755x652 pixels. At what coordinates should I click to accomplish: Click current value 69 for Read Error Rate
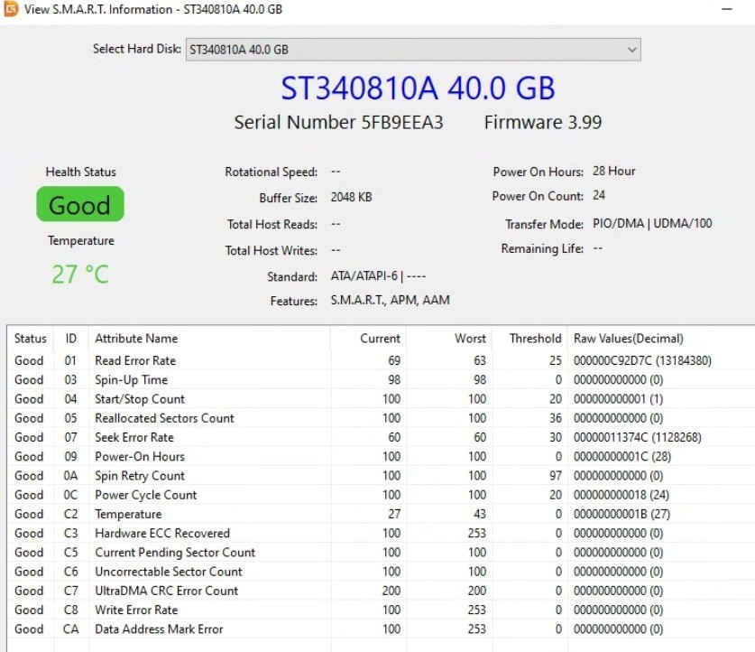tap(394, 360)
